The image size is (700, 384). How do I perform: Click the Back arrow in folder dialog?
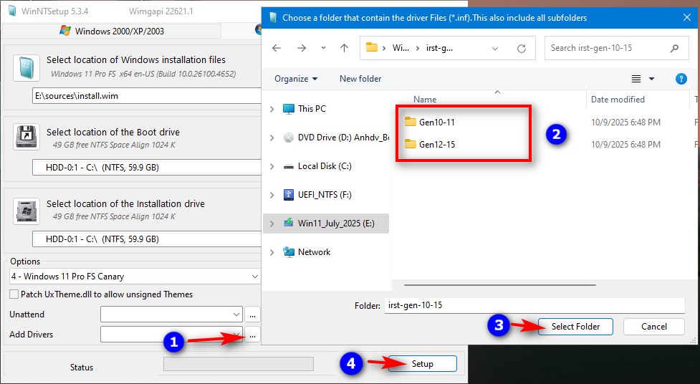[277, 48]
